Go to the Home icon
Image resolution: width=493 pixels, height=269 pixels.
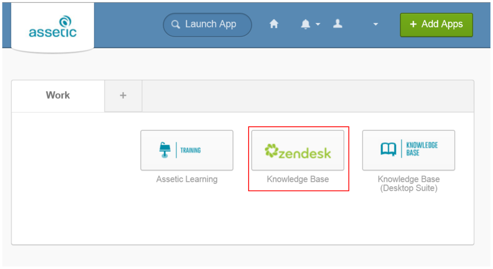click(x=274, y=24)
